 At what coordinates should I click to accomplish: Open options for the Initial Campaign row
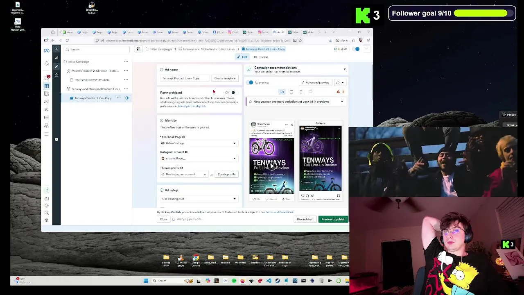(x=126, y=62)
